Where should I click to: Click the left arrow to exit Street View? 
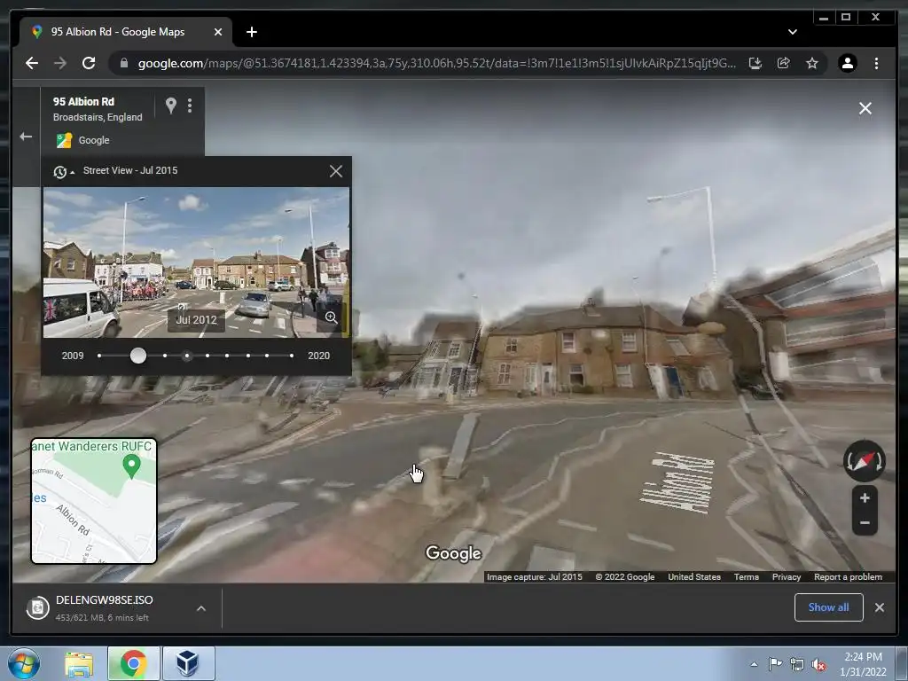tap(26, 137)
